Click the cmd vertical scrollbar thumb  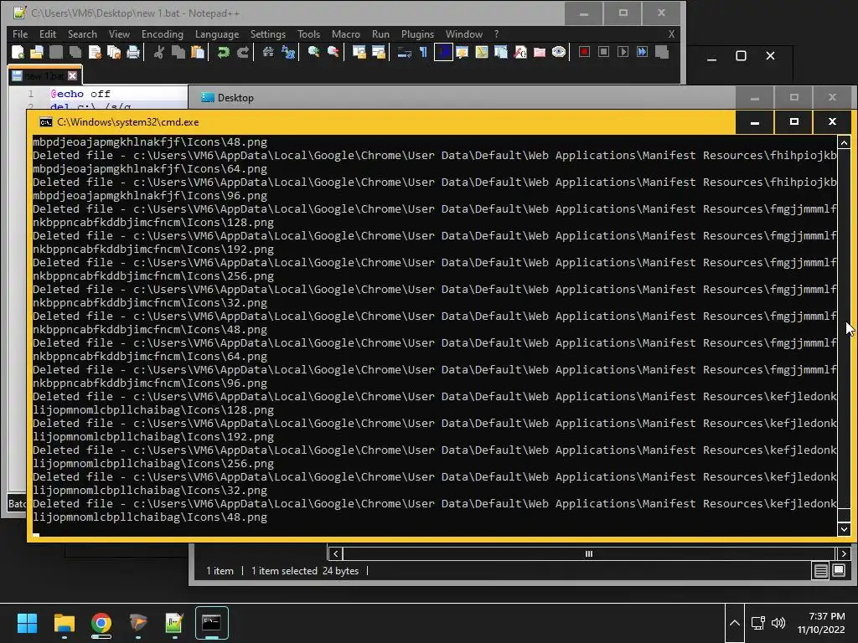point(844,515)
